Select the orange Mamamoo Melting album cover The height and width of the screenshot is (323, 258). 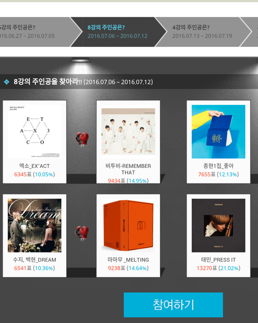128,226
